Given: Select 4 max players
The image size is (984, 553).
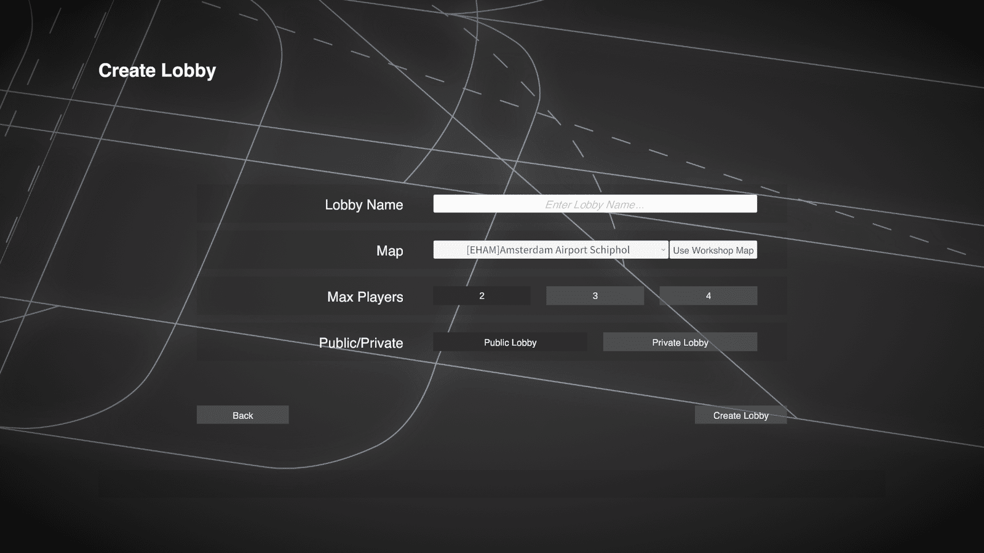Looking at the screenshot, I should (x=708, y=296).
